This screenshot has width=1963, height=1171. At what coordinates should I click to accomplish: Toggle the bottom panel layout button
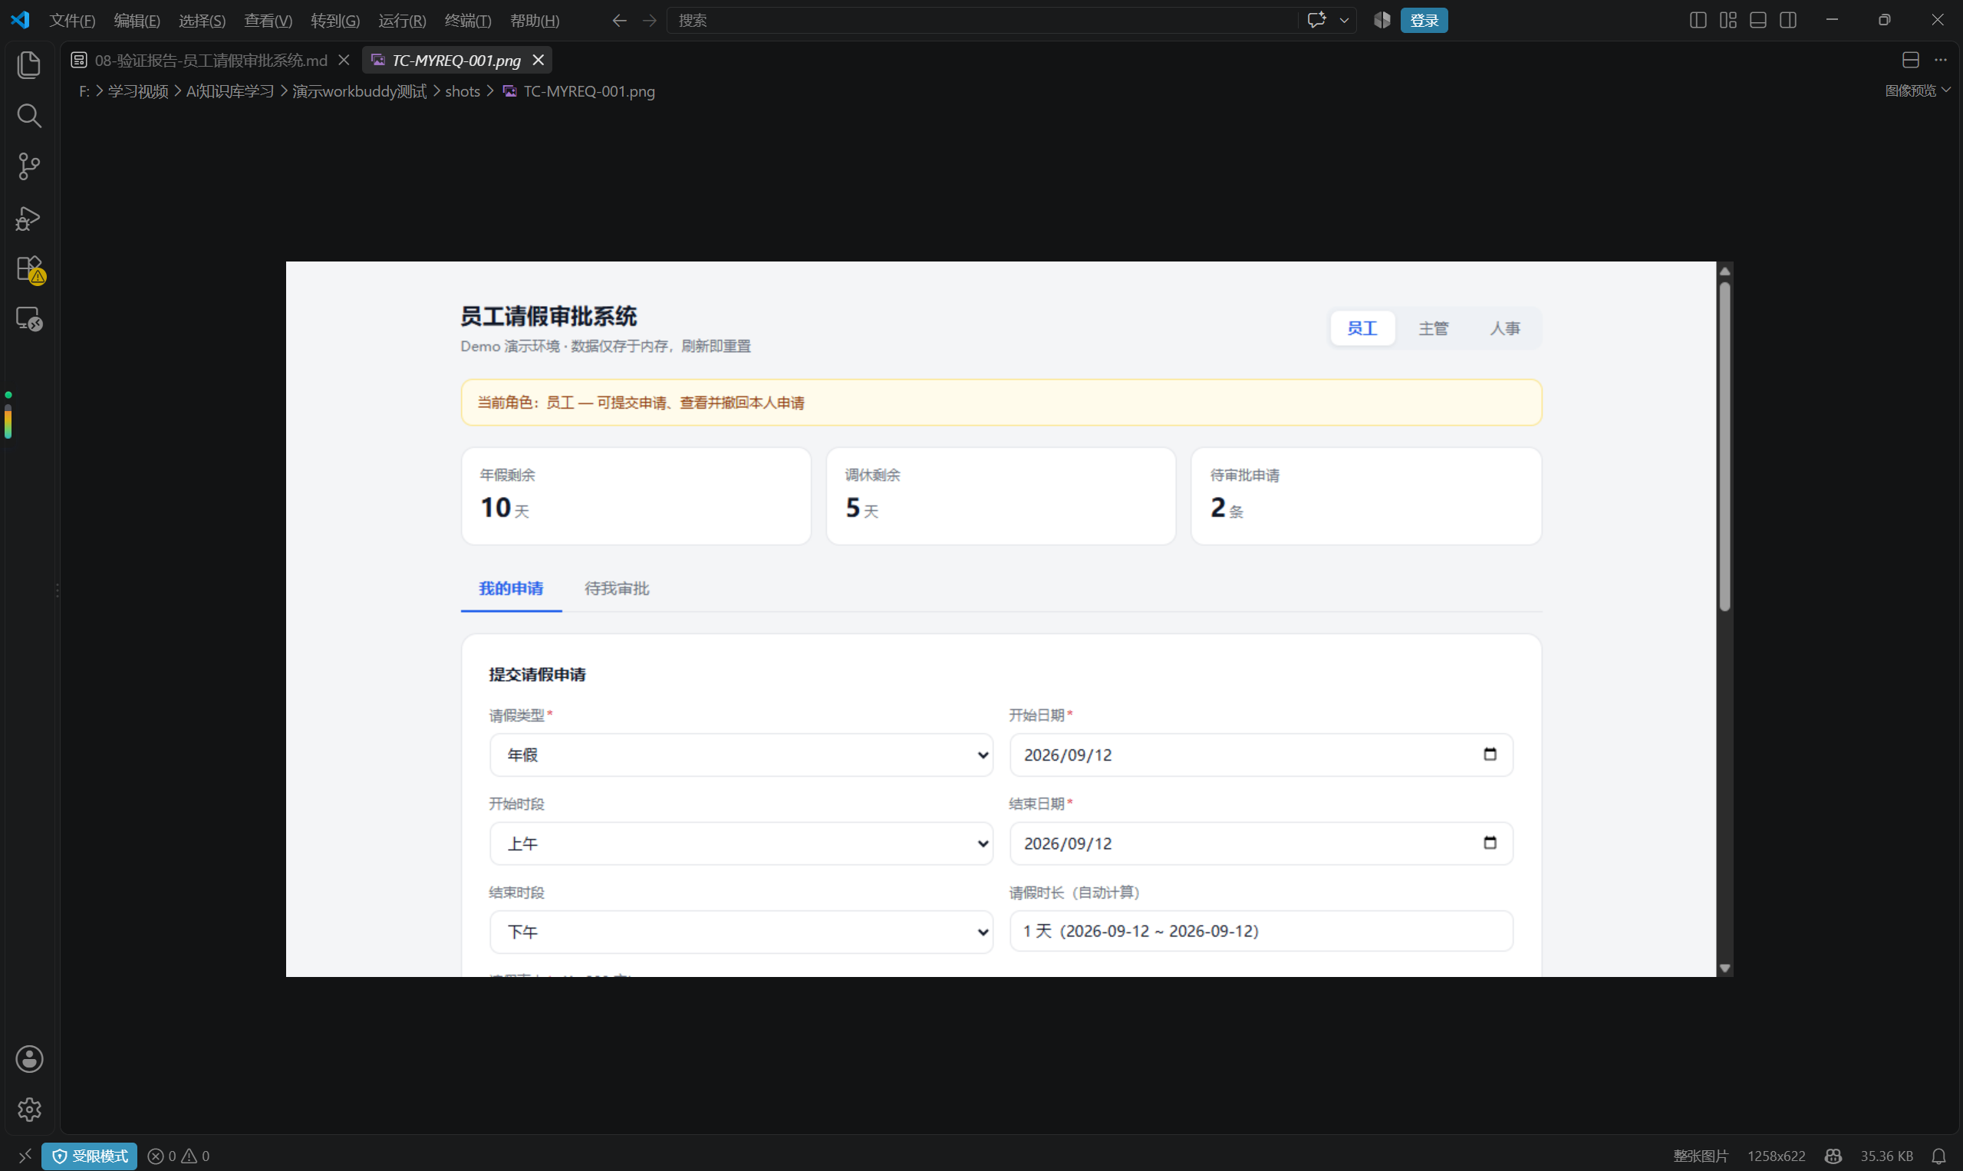coord(1757,21)
